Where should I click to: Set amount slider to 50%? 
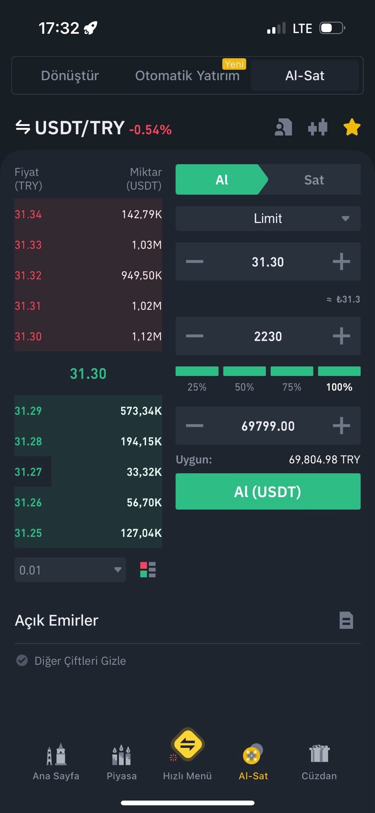[244, 372]
